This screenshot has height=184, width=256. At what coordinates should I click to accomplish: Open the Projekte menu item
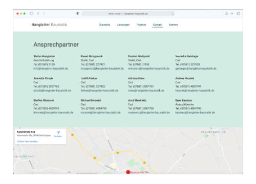point(141,25)
